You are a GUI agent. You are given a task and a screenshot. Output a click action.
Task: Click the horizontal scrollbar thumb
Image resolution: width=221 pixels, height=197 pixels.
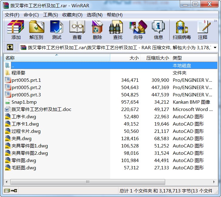point(88,182)
